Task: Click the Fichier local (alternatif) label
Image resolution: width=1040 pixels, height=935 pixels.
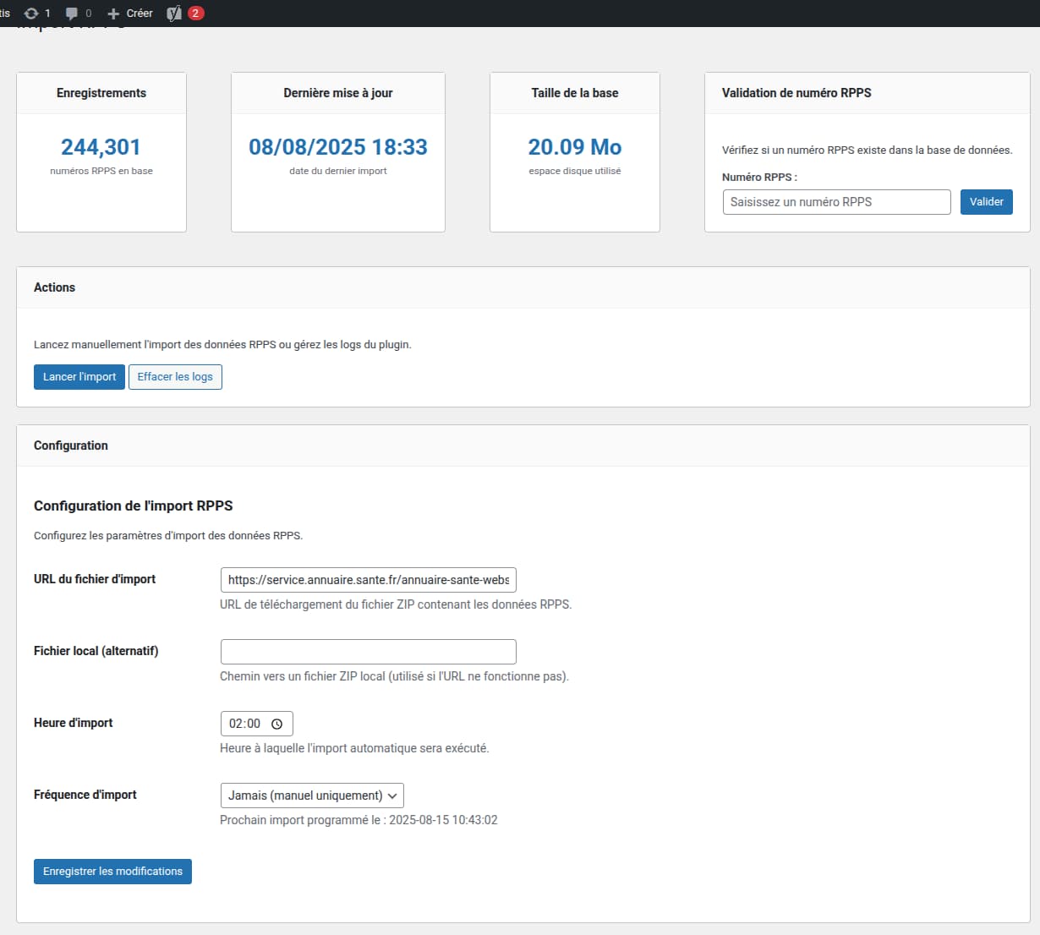Action: [96, 651]
